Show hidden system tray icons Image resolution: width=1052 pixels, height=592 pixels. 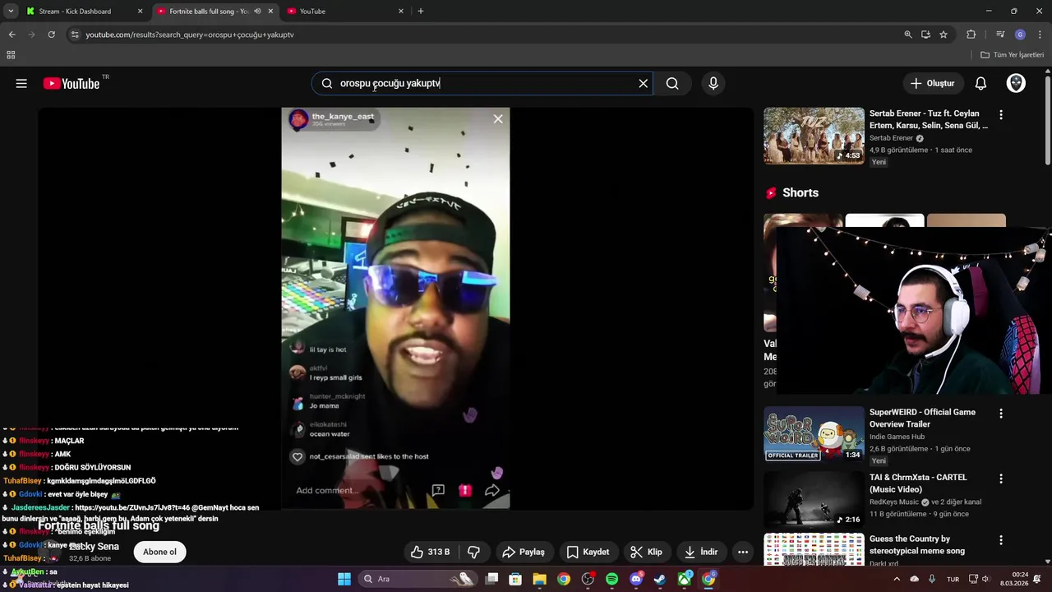coord(897,579)
